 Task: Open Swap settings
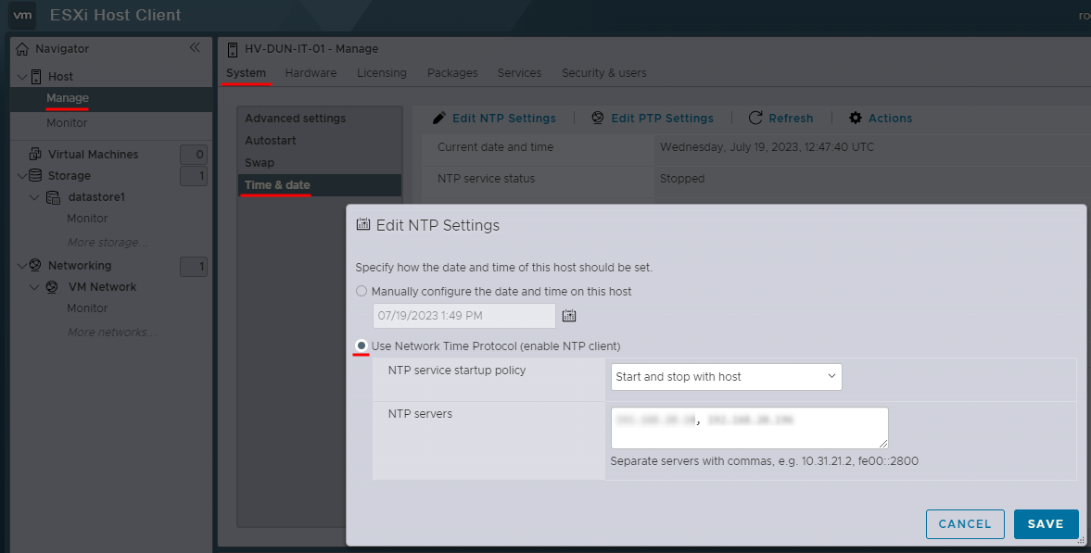pyautogui.click(x=320, y=163)
